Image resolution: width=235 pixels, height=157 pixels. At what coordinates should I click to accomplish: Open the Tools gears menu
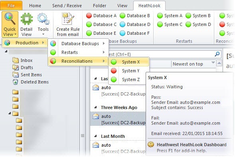(43, 24)
